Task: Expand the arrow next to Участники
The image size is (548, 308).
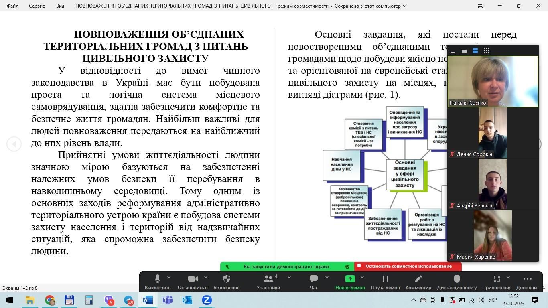Action: click(289, 277)
